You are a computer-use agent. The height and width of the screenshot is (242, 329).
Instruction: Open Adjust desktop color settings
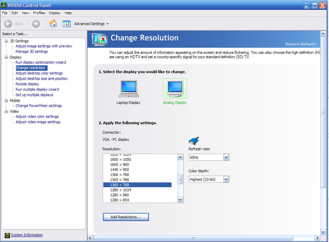pyautogui.click(x=39, y=73)
